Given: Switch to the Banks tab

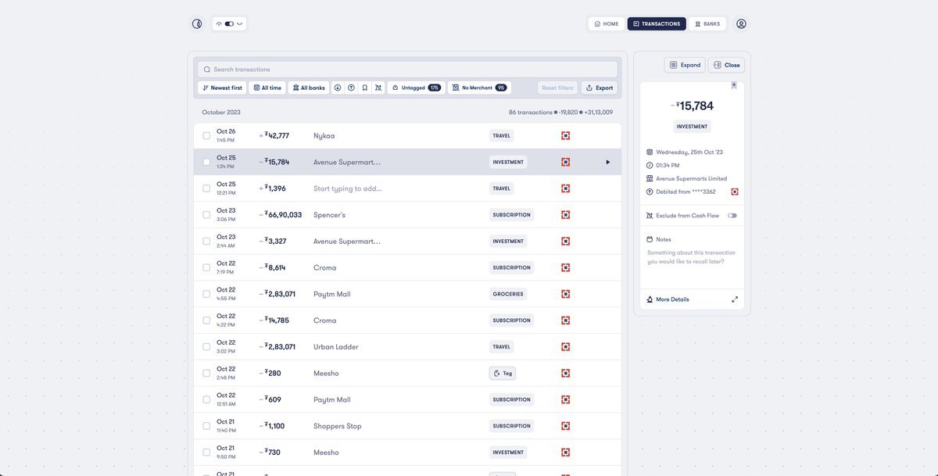Looking at the screenshot, I should click(x=707, y=24).
